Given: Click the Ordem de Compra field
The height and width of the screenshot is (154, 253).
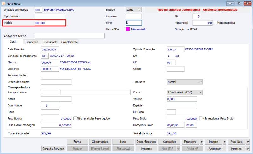Looking at the screenshot, I should point(56,82).
